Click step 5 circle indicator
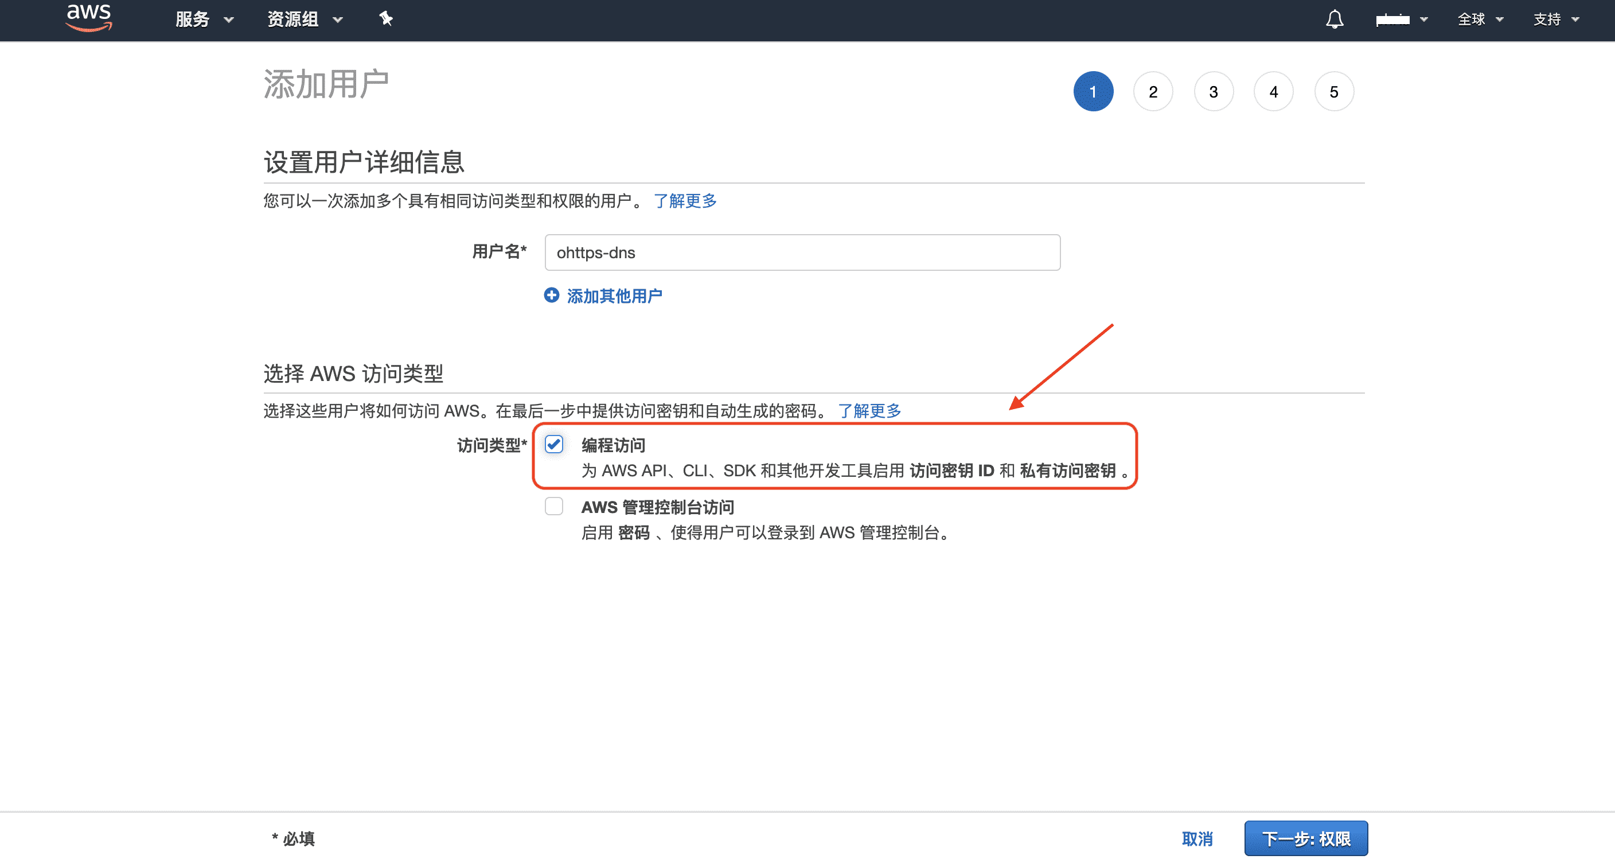Viewport: 1615px width, 863px height. click(x=1333, y=92)
